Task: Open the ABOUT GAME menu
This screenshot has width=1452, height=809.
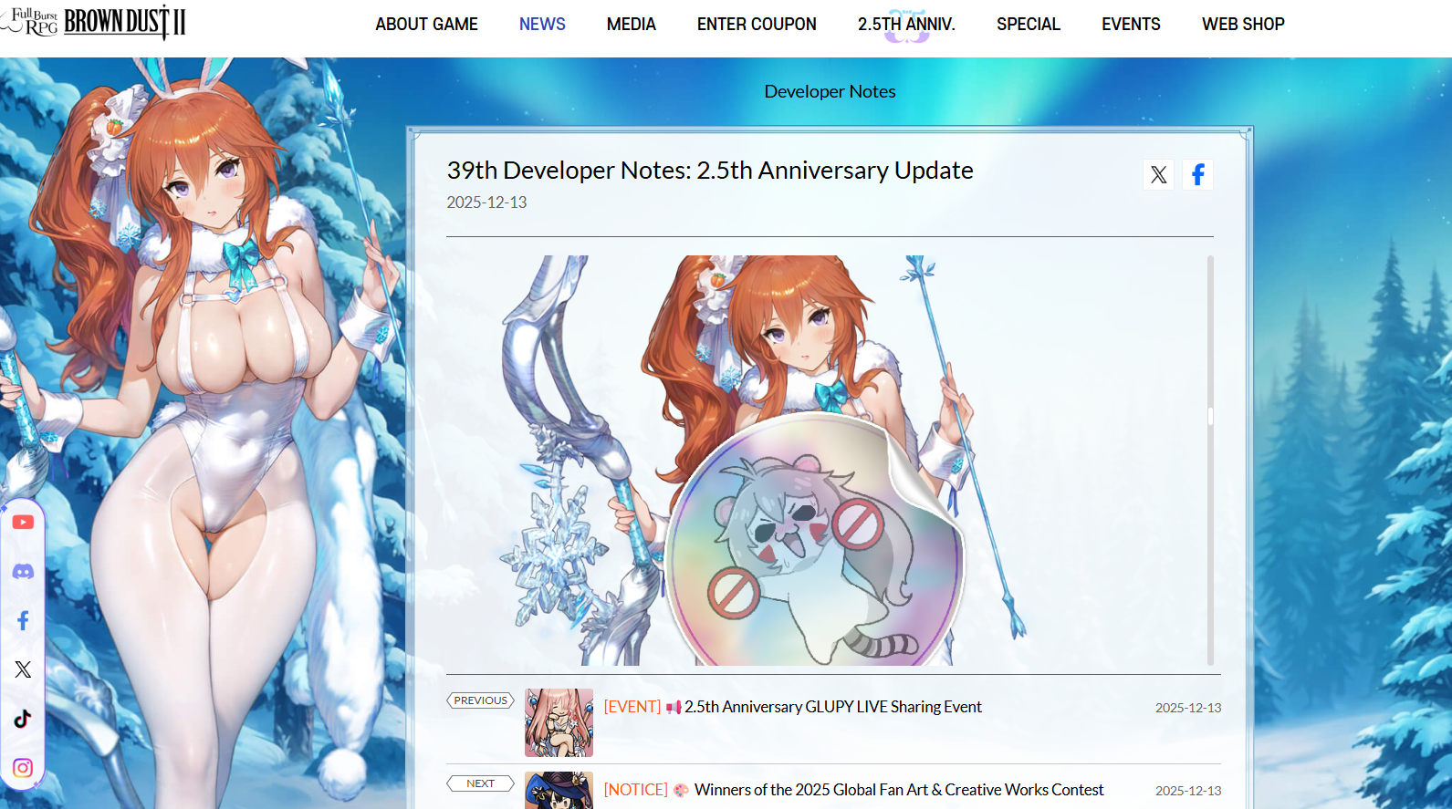Action: (x=426, y=25)
